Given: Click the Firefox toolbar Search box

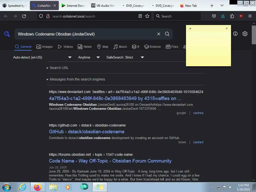Looking at the screenshot, I should tap(177, 16).
